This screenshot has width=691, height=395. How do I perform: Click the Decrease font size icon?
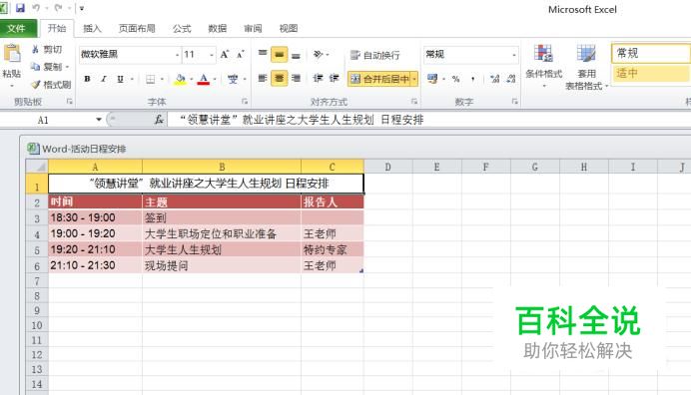[241, 54]
